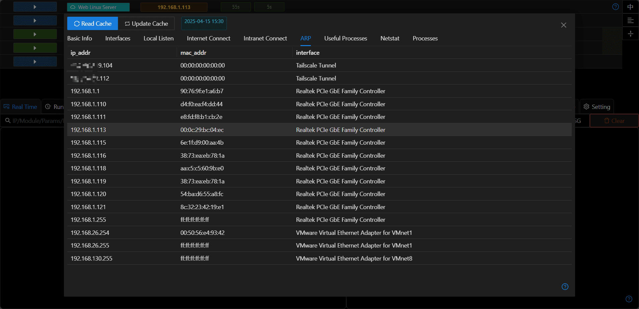Open the list menu icon on right edge
639x309 pixels.
click(x=631, y=20)
